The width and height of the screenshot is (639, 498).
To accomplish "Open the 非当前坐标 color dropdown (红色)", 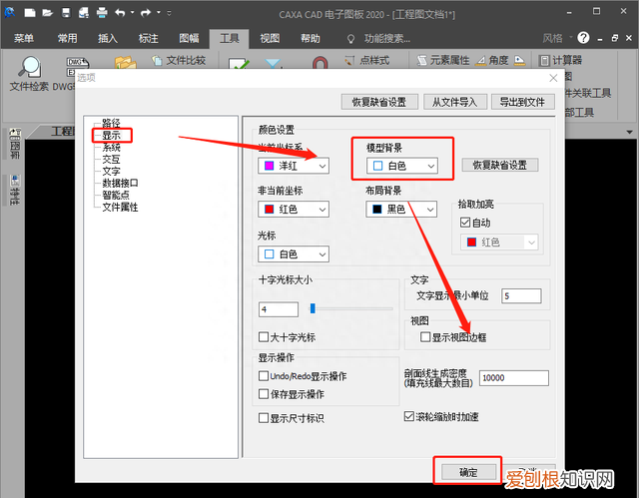I will coord(294,210).
